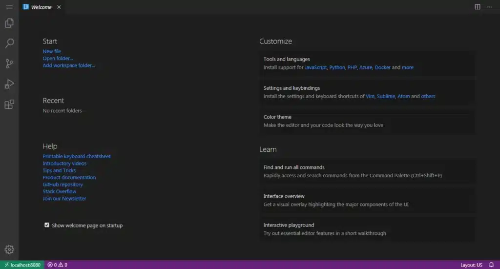Open the Introductory videos link
Screen dimensions: 500x269
[x=64, y=163]
